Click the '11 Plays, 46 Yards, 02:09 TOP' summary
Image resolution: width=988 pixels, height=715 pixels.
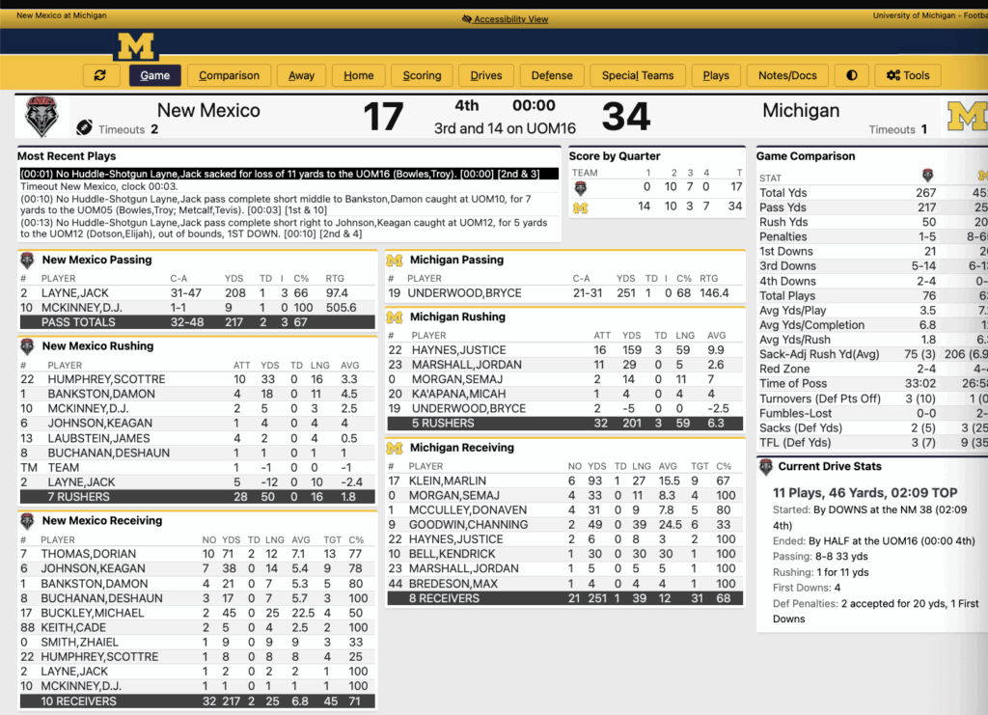(864, 493)
